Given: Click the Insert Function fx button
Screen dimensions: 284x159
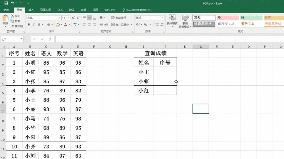Looking at the screenshot, I should click(x=50, y=39).
